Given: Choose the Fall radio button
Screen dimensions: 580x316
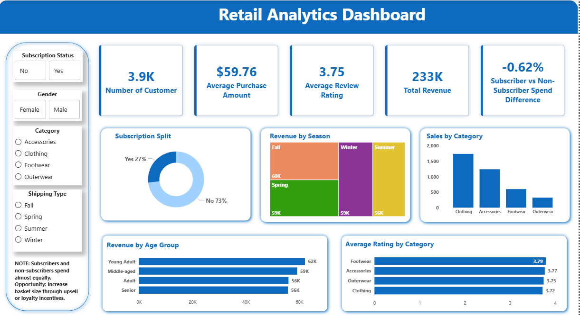Looking at the screenshot, I should [x=19, y=205].
